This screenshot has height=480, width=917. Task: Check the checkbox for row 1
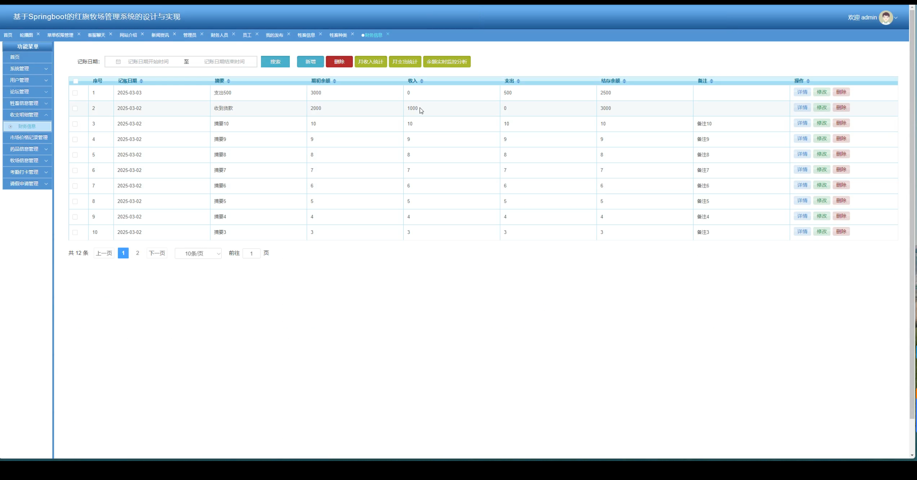pyautogui.click(x=75, y=93)
